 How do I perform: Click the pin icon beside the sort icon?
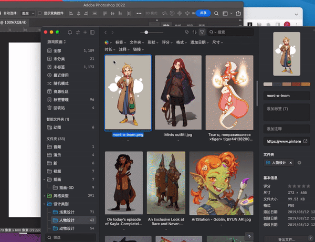187,32
